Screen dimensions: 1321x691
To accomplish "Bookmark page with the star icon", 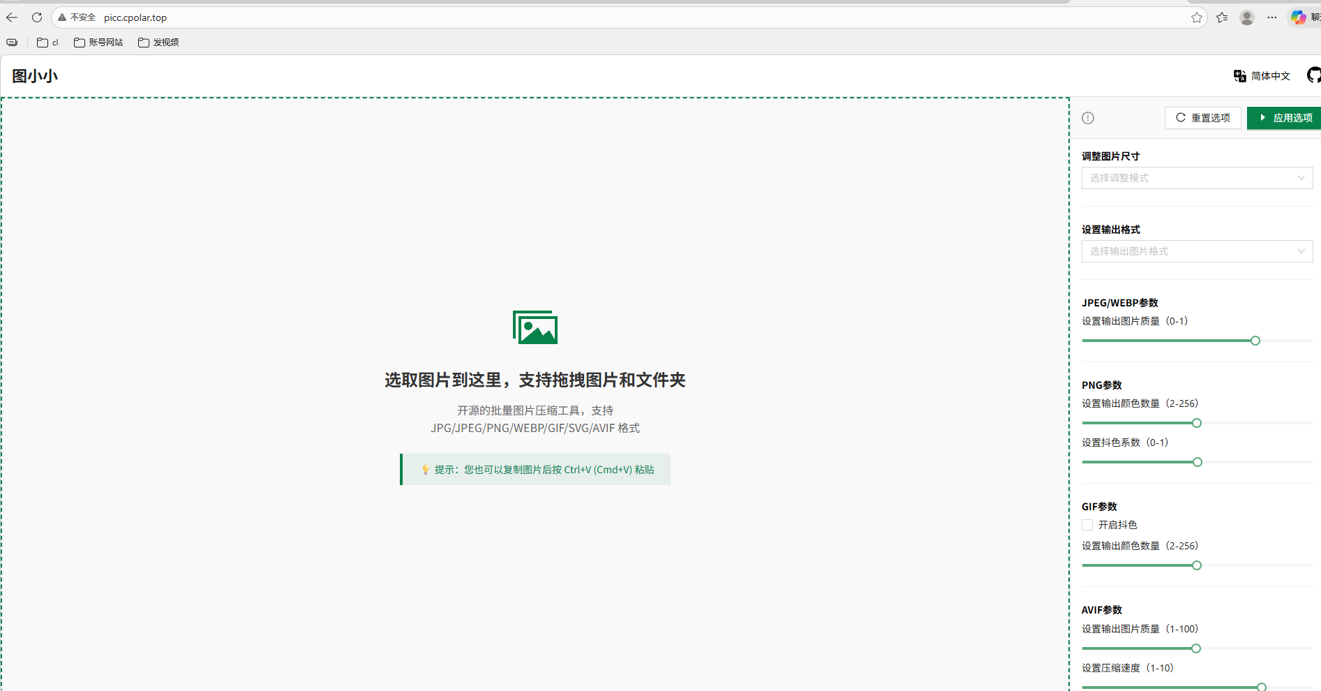I will [1196, 17].
